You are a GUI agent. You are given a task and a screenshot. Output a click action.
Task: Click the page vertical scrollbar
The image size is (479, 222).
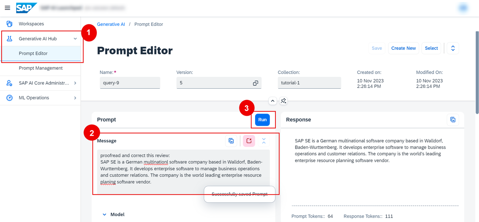pyautogui.click(x=477, y=73)
